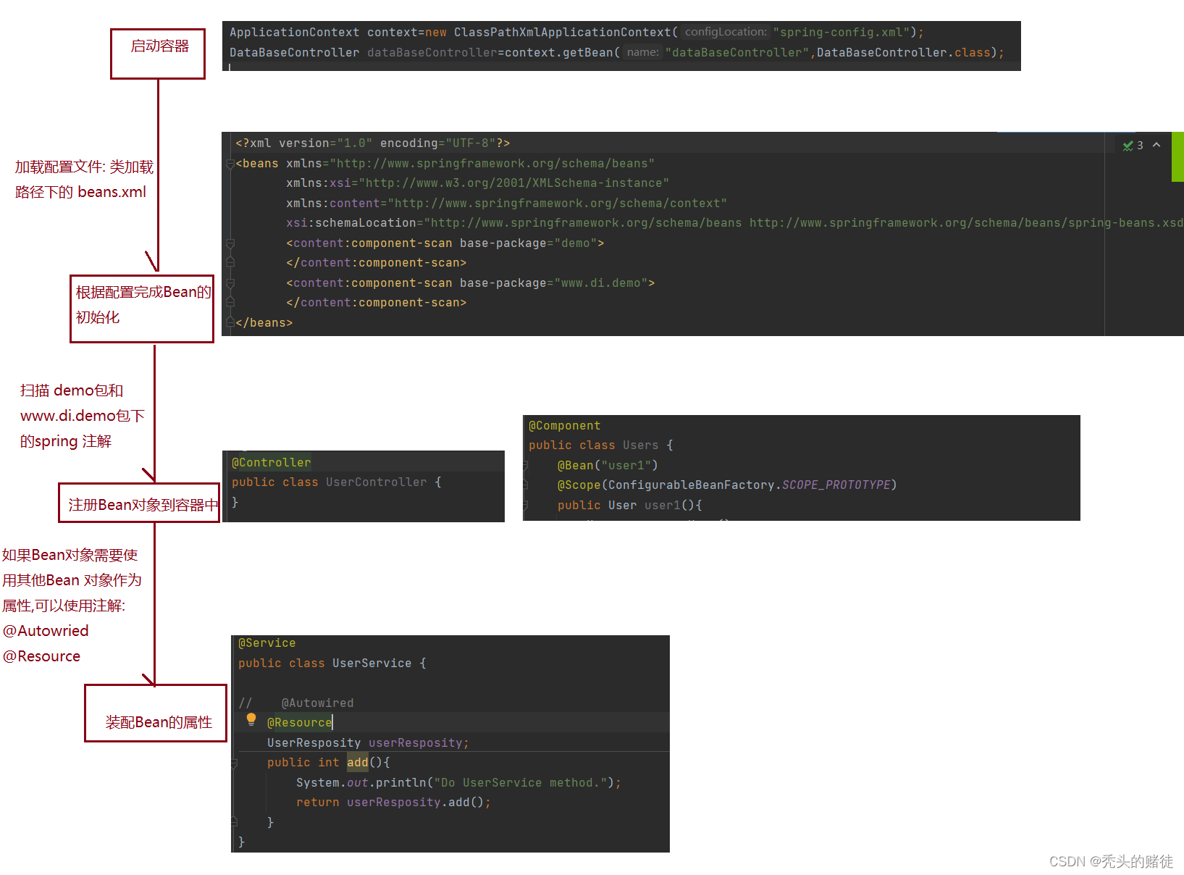This screenshot has height=875, width=1184.
Task: Click the fold end marker at </beans>
Action: pos(230,323)
